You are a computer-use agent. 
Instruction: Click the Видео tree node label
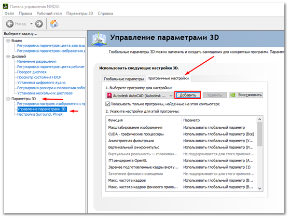coord(17,40)
